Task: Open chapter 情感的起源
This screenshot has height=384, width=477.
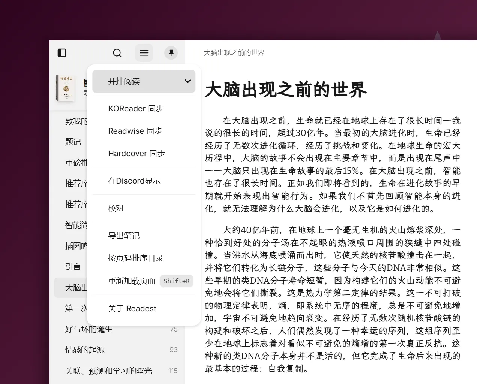Action: (85, 350)
